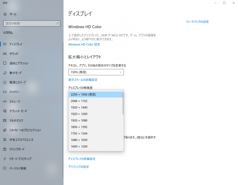238x185 pixels.
Task: Open Power and Sleep icon
Action: [5, 82]
